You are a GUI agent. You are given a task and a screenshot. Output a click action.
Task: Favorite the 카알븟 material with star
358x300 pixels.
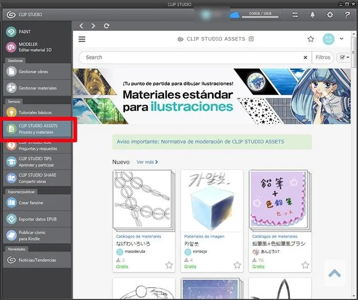point(237,265)
